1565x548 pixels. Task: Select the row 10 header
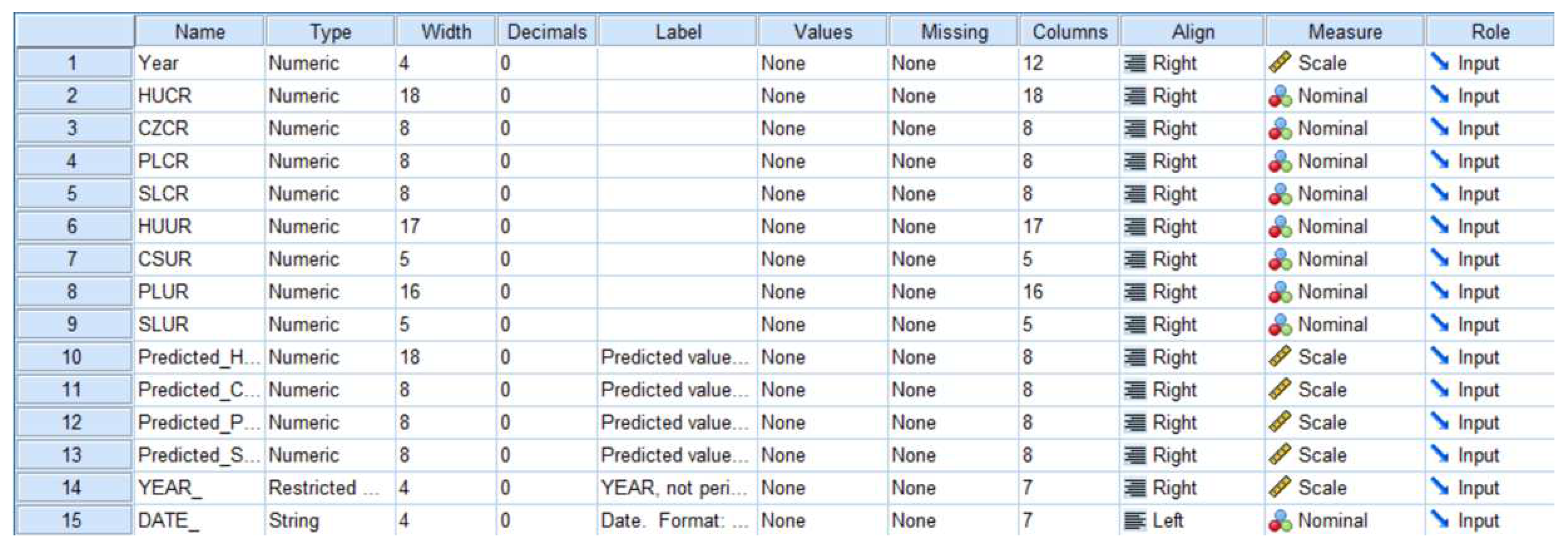tap(72, 357)
